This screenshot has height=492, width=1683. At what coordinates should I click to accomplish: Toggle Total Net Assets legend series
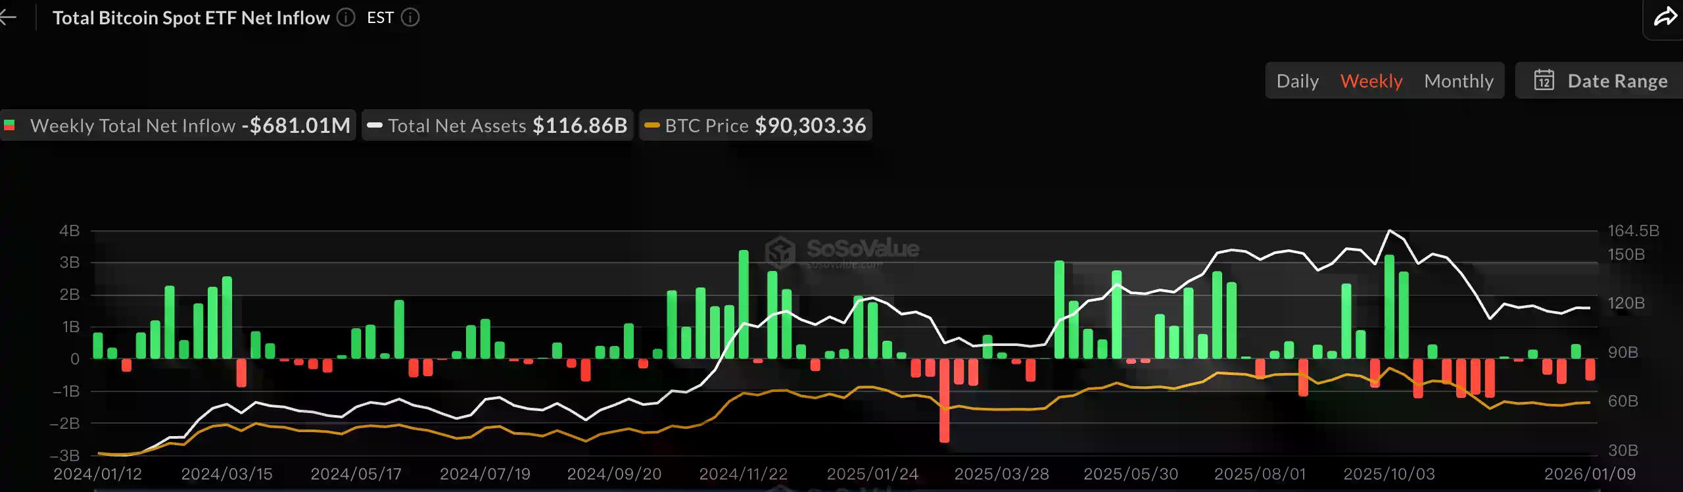[498, 125]
